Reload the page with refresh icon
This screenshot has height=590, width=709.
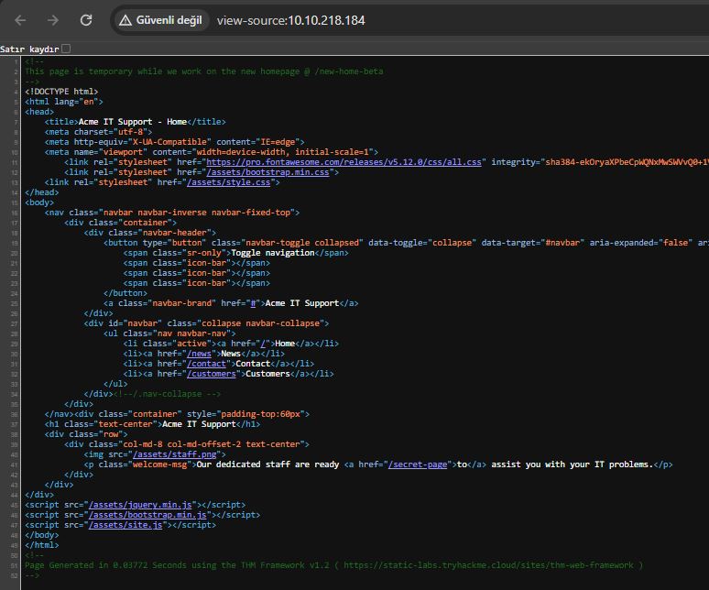(x=86, y=20)
